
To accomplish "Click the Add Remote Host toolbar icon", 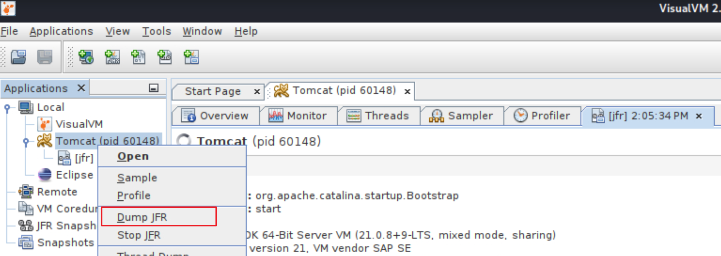I will [x=86, y=57].
